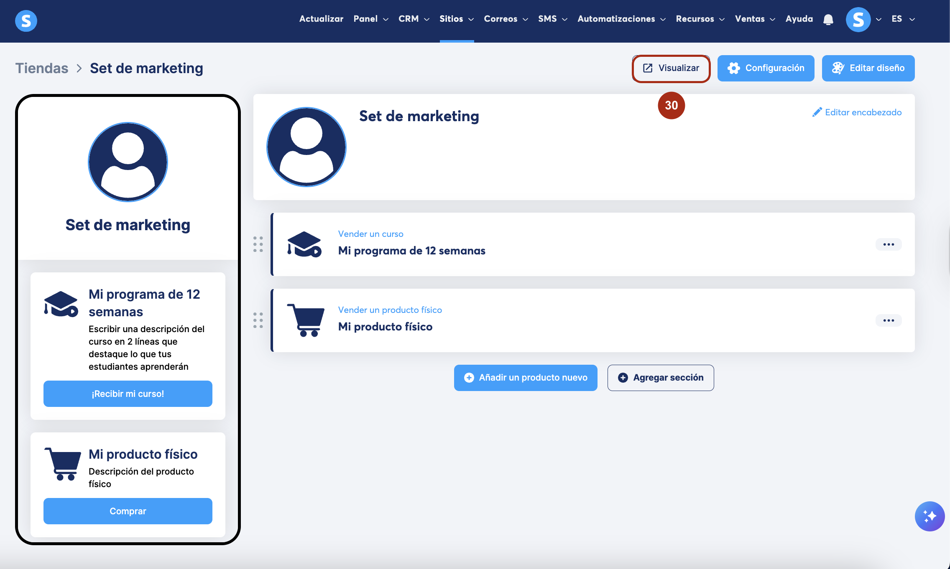
Task: Click Añadir un producto nuevo button
Action: (x=526, y=378)
